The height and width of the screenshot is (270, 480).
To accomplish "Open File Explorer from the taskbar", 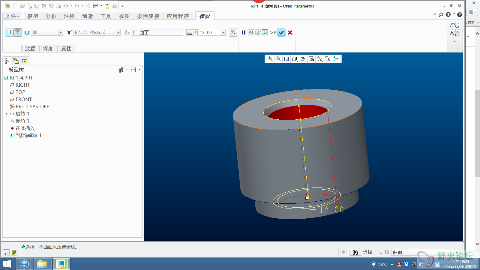I will 42,264.
